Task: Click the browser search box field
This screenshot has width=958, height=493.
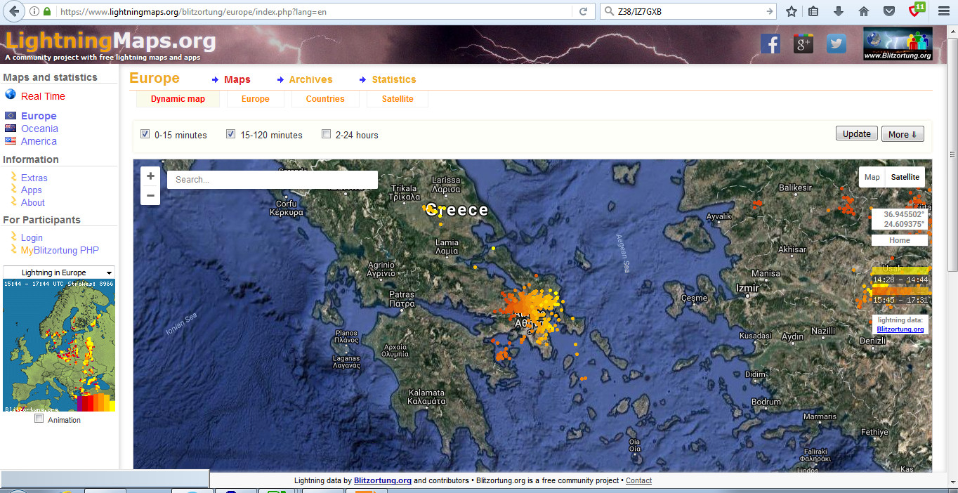Action: [689, 11]
